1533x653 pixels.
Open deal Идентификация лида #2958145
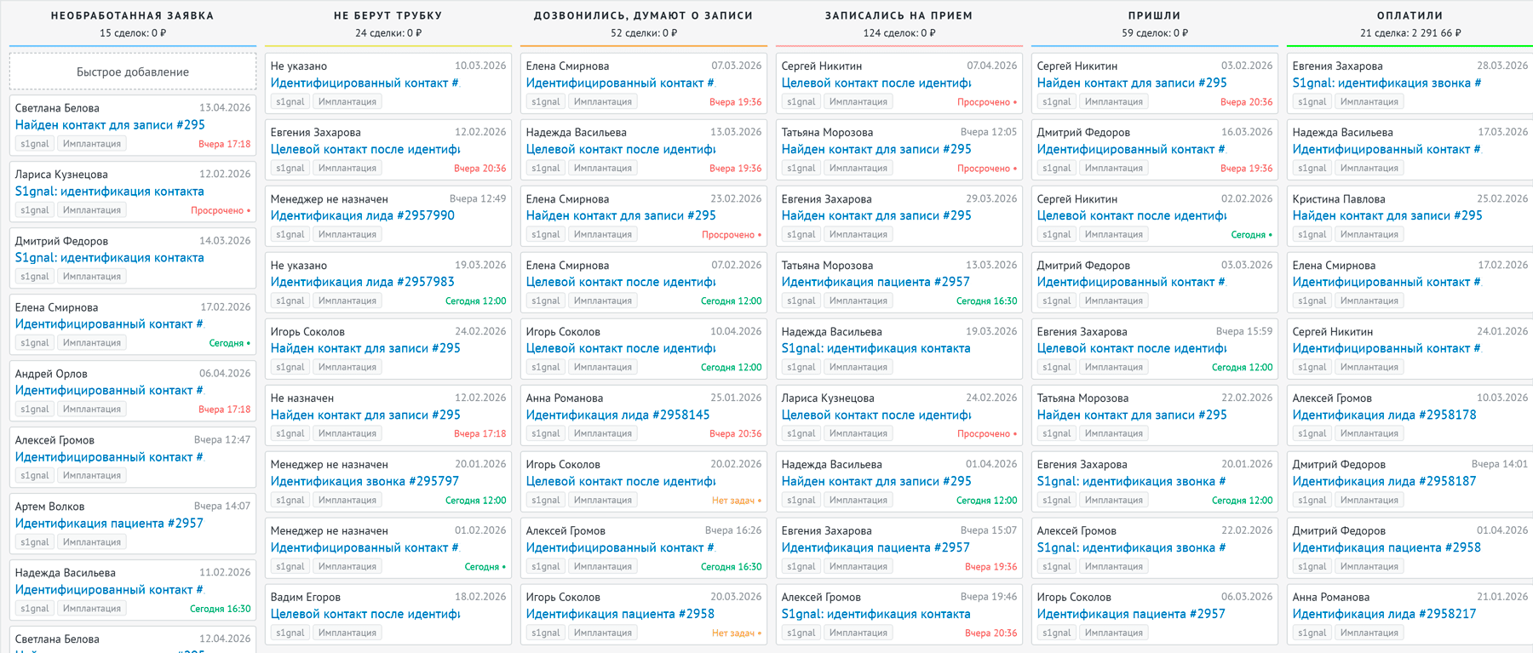point(617,415)
